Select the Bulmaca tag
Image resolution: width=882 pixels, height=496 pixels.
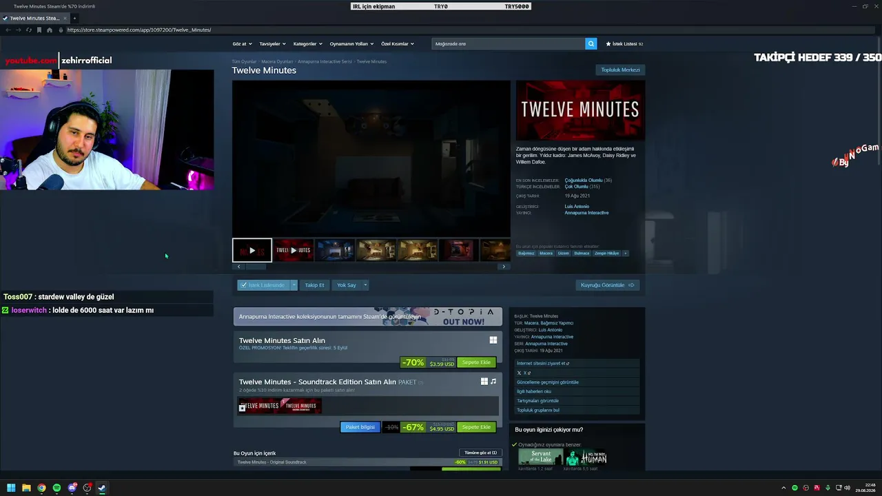coord(582,253)
